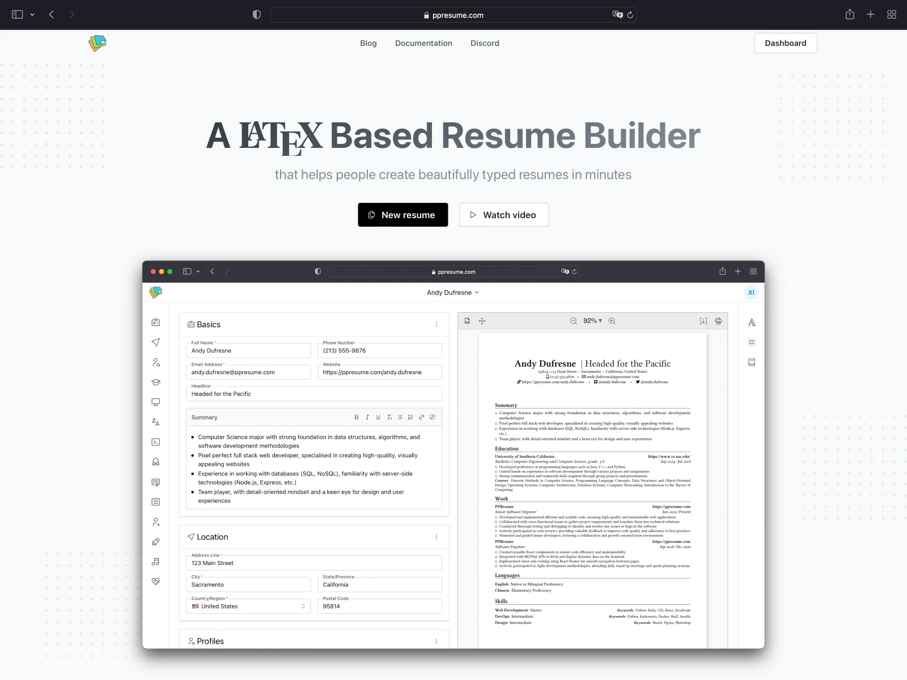907x680 pixels.
Task: Click the Phone Number field (213) 555-9876
Action: (380, 351)
